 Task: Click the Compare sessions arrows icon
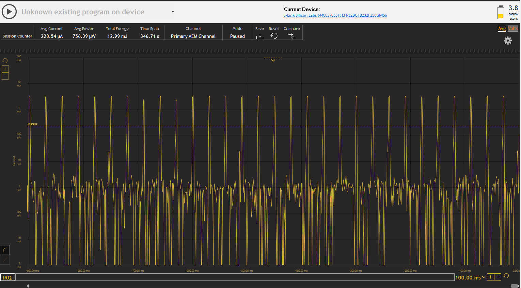pos(292,36)
